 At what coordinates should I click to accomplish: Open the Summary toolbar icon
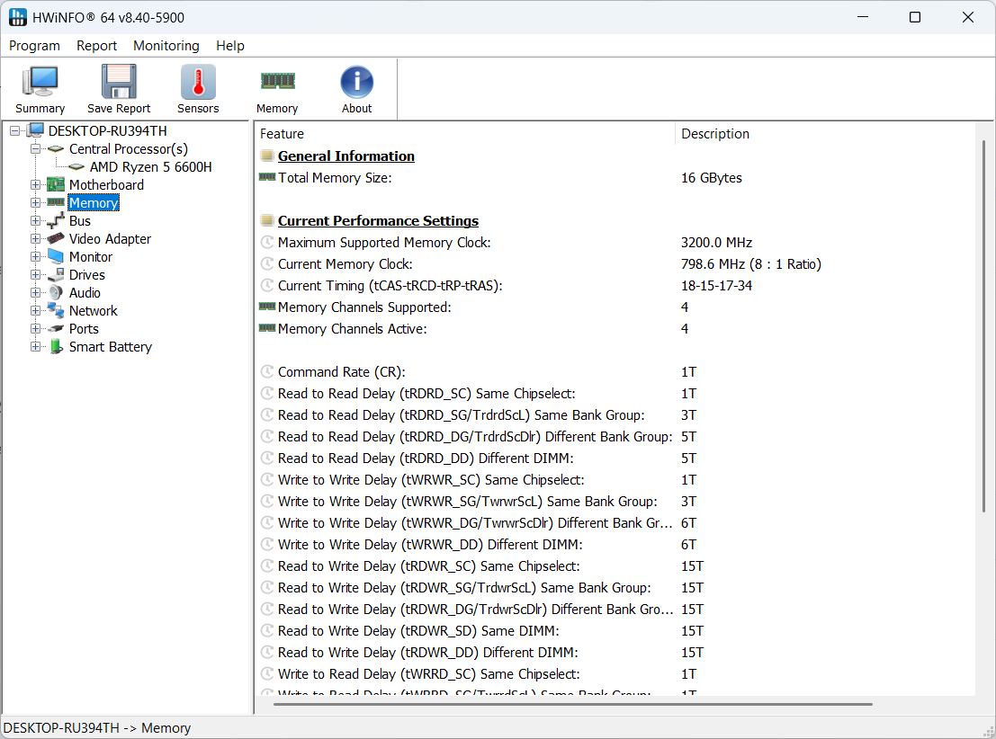(40, 83)
